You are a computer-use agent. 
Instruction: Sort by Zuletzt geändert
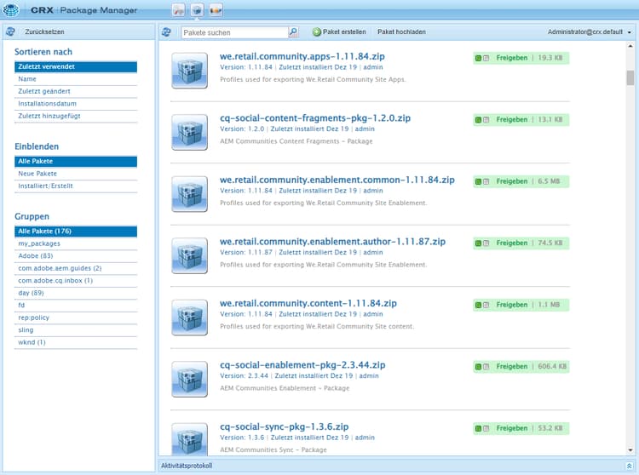click(x=76, y=91)
